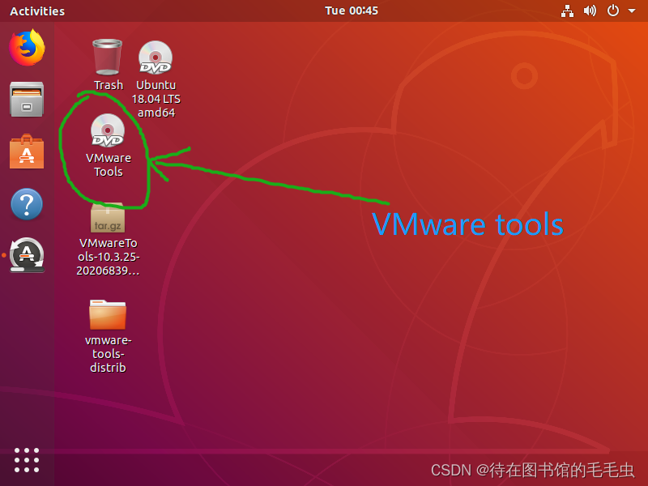Image resolution: width=648 pixels, height=486 pixels.
Task: Open the Help dock icon
Action: click(x=27, y=204)
